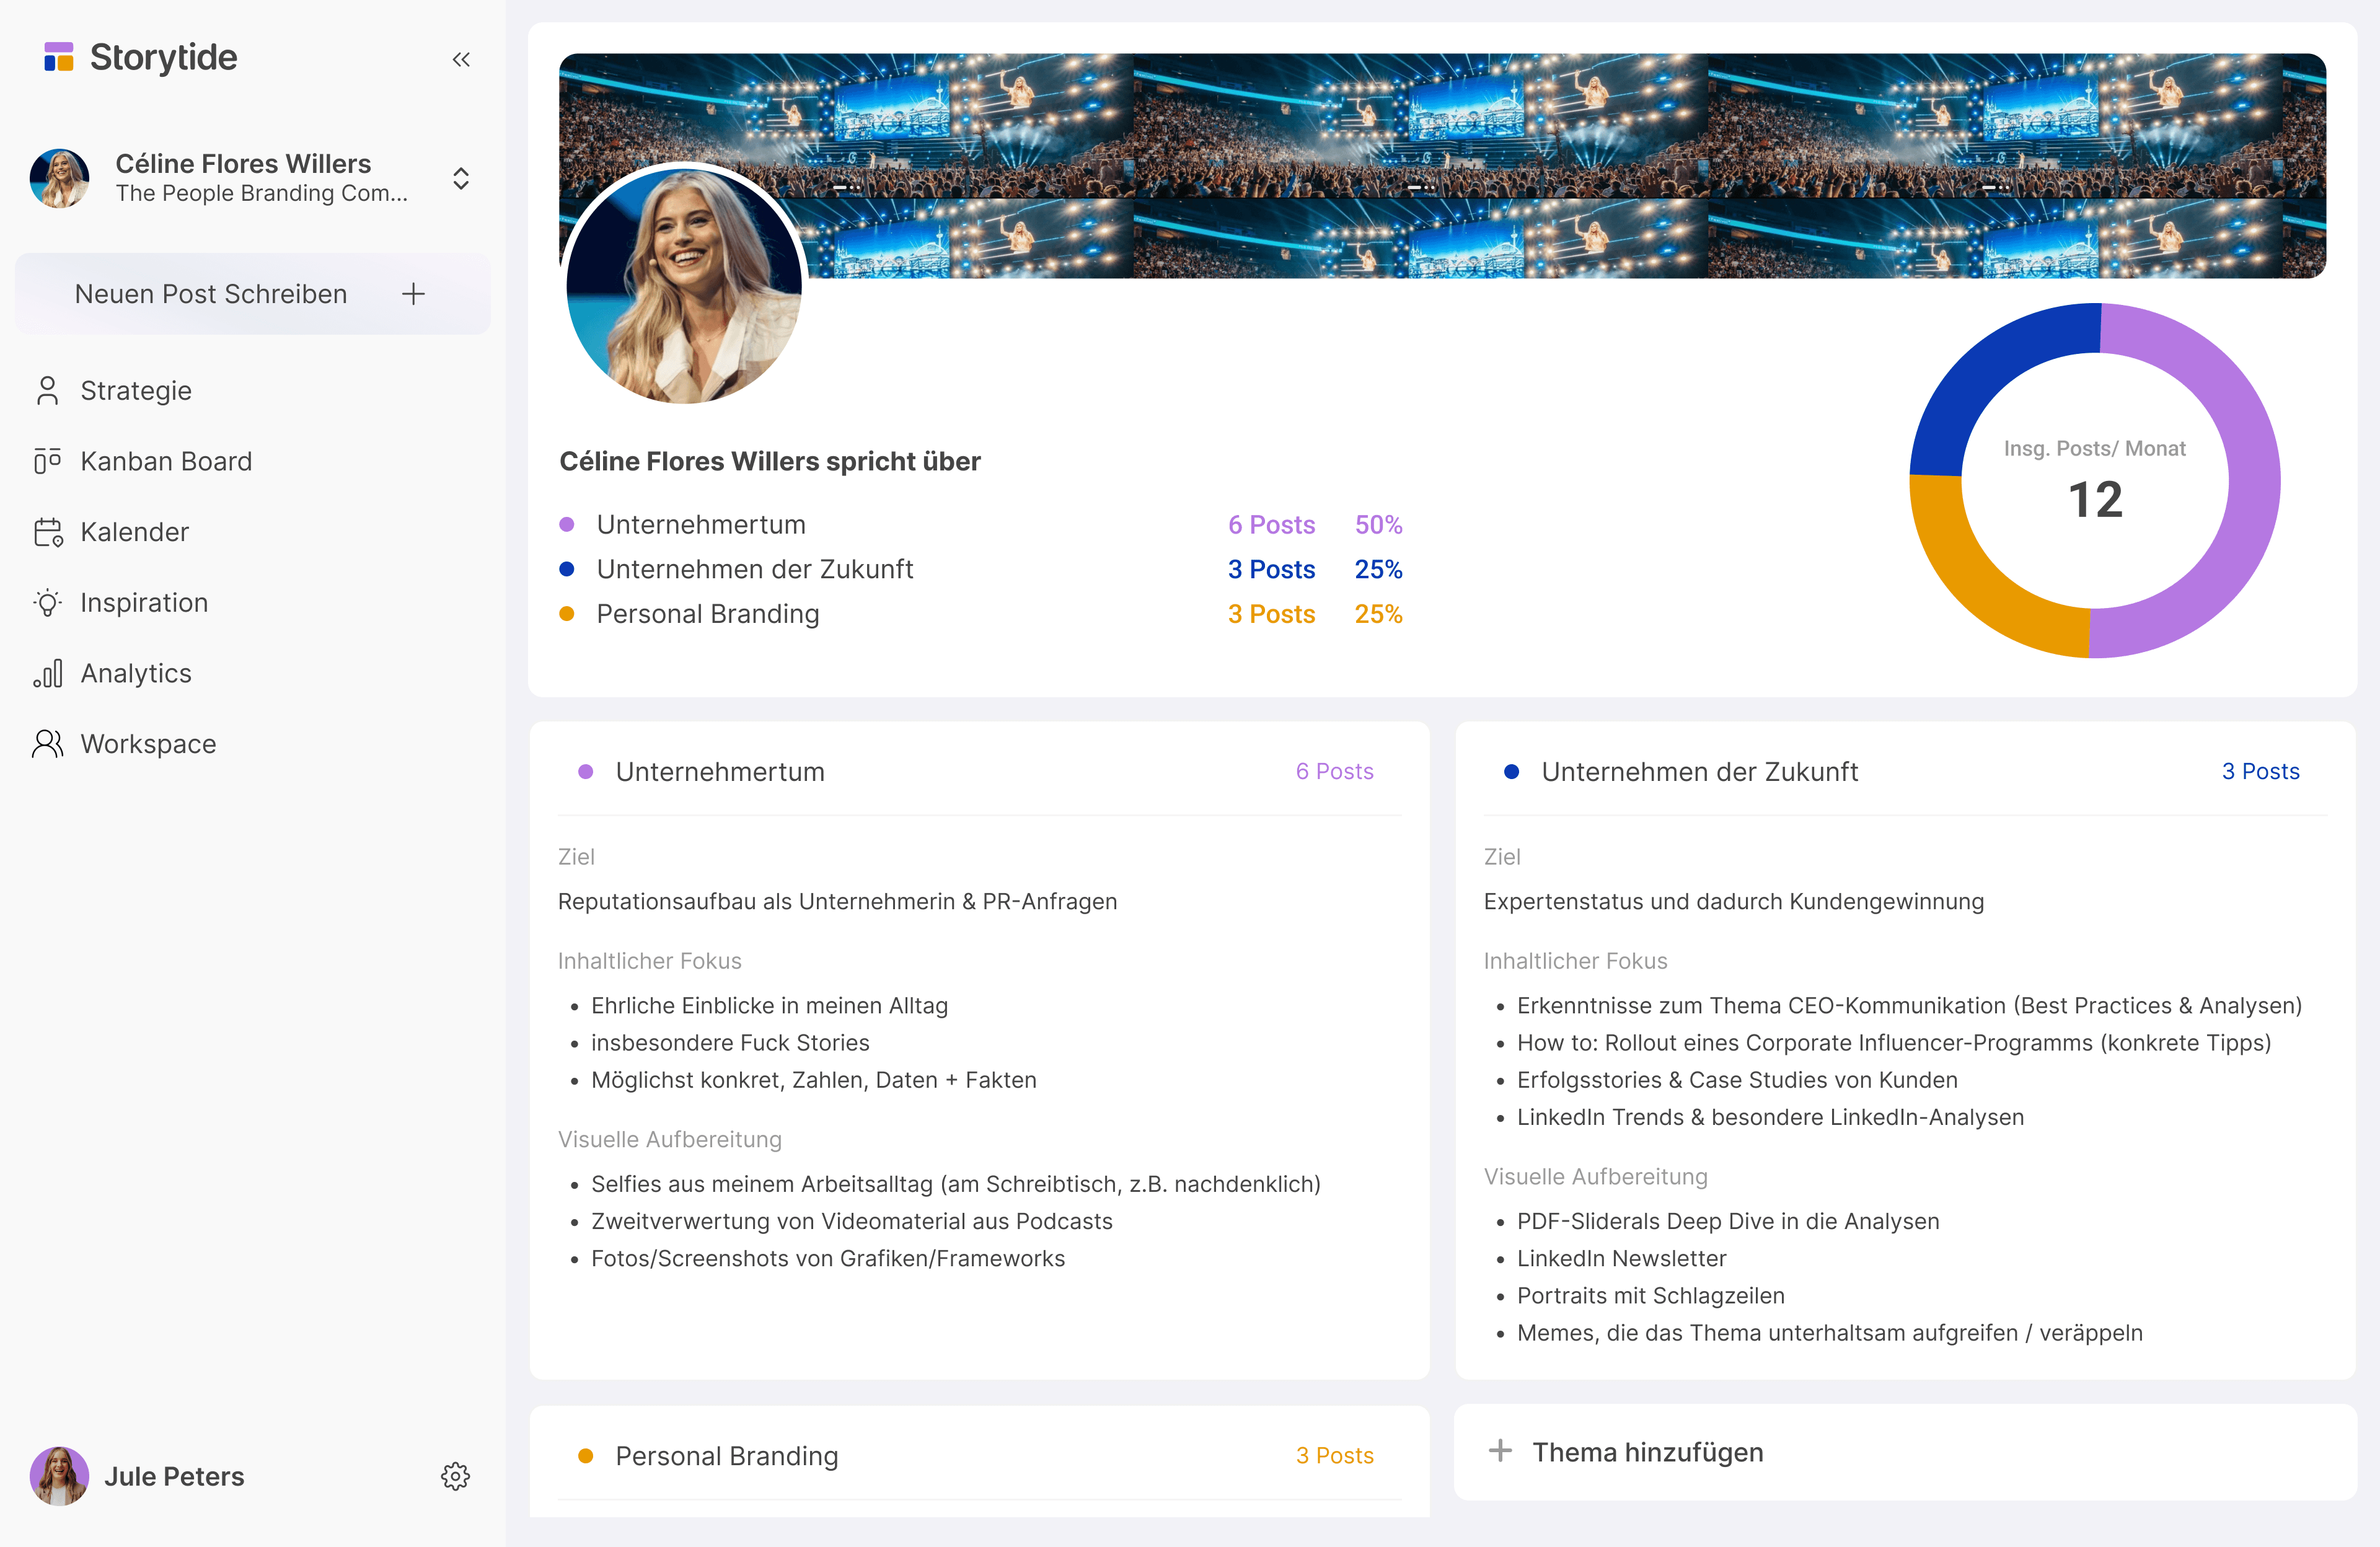Click the Storytide logo icon
Viewport: 2380px width, 1547px height.
(59, 57)
